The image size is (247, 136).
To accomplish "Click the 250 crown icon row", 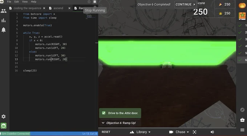I will (x=224, y=13).
